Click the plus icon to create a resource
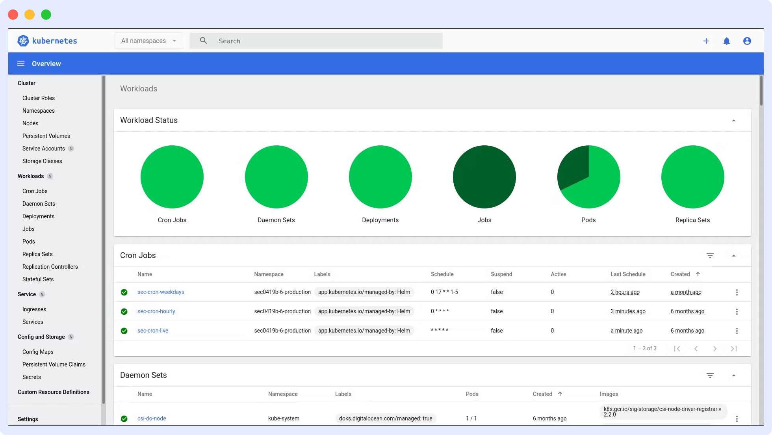Screen dimensions: 772x435 [x=706, y=41]
